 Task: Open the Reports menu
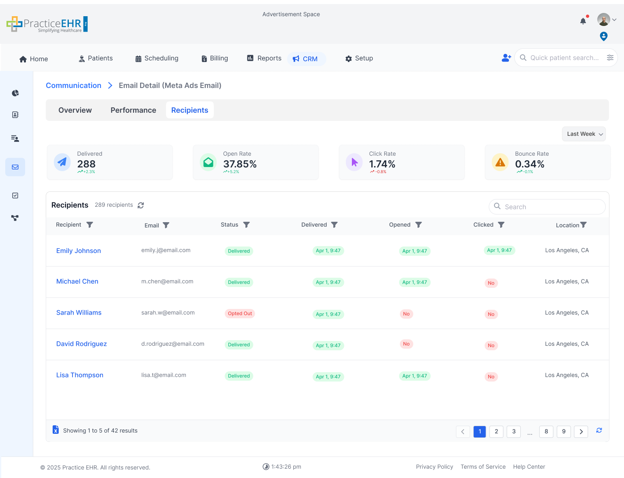click(x=264, y=58)
